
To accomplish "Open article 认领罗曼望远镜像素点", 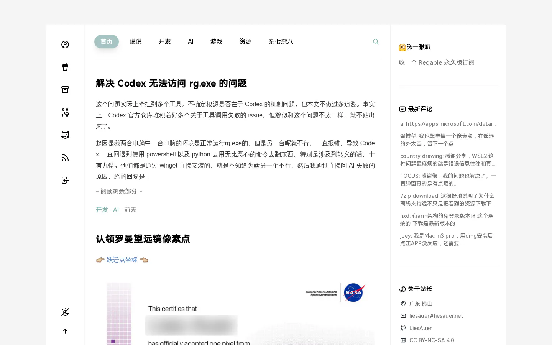I will point(143,239).
